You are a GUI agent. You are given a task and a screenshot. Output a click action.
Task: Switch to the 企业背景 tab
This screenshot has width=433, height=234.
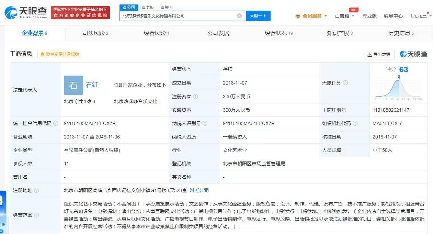pyautogui.click(x=34, y=33)
